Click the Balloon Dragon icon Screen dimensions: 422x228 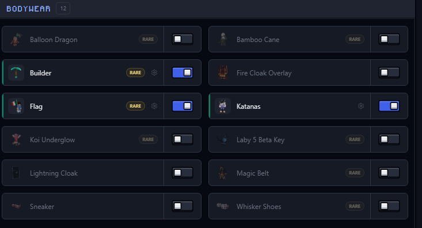16,39
